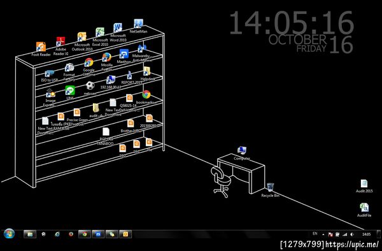Viewport: 382px width, 251px height.
Task: Click the 14:05 taskbar clock
Action: pos(366,234)
